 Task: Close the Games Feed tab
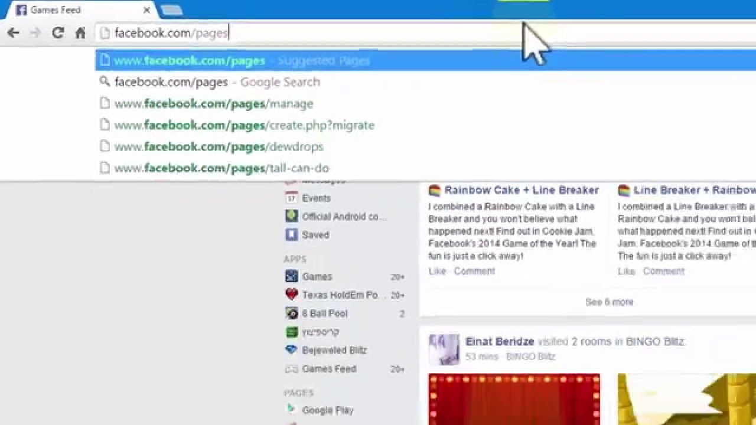tap(146, 10)
